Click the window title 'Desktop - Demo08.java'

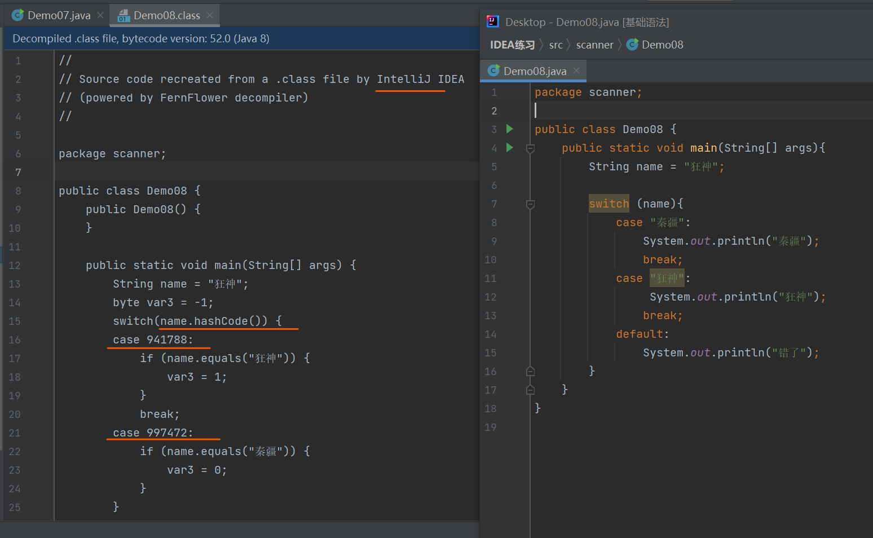587,22
